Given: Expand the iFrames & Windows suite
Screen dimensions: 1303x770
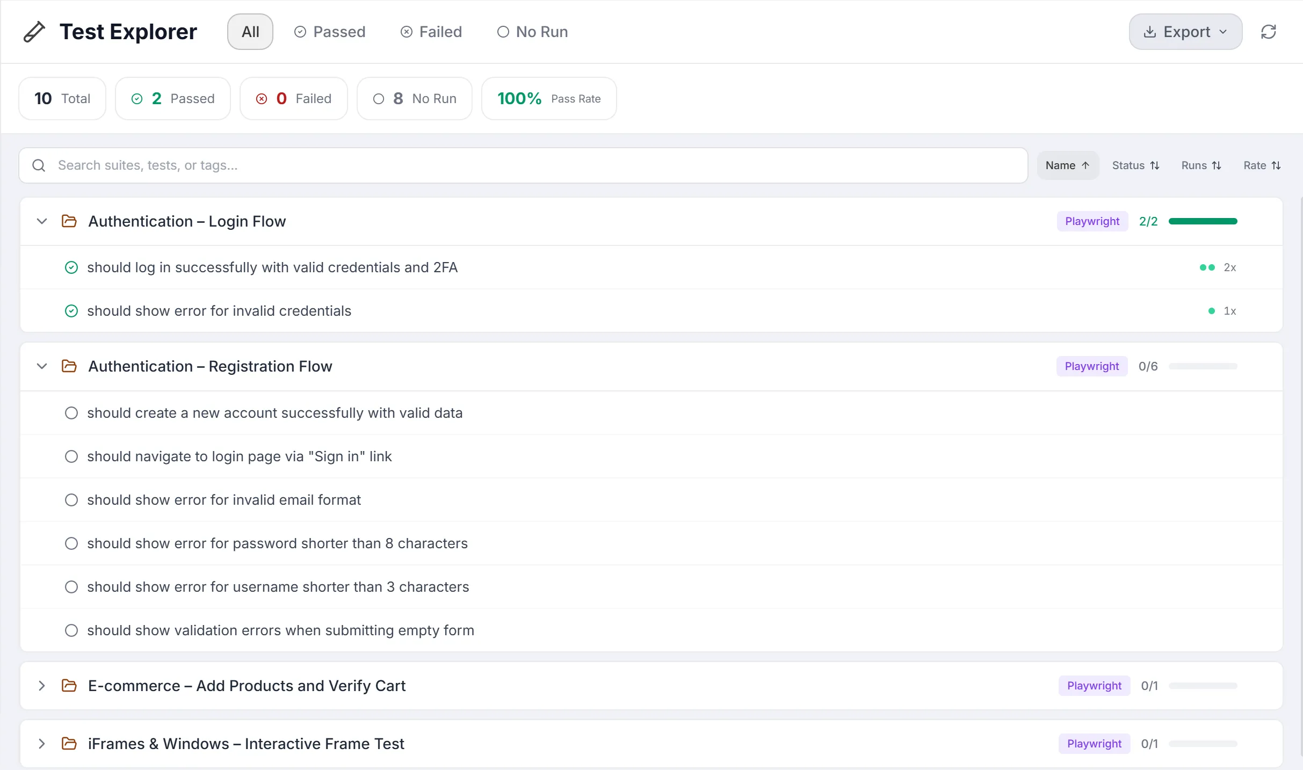Looking at the screenshot, I should pyautogui.click(x=42, y=744).
